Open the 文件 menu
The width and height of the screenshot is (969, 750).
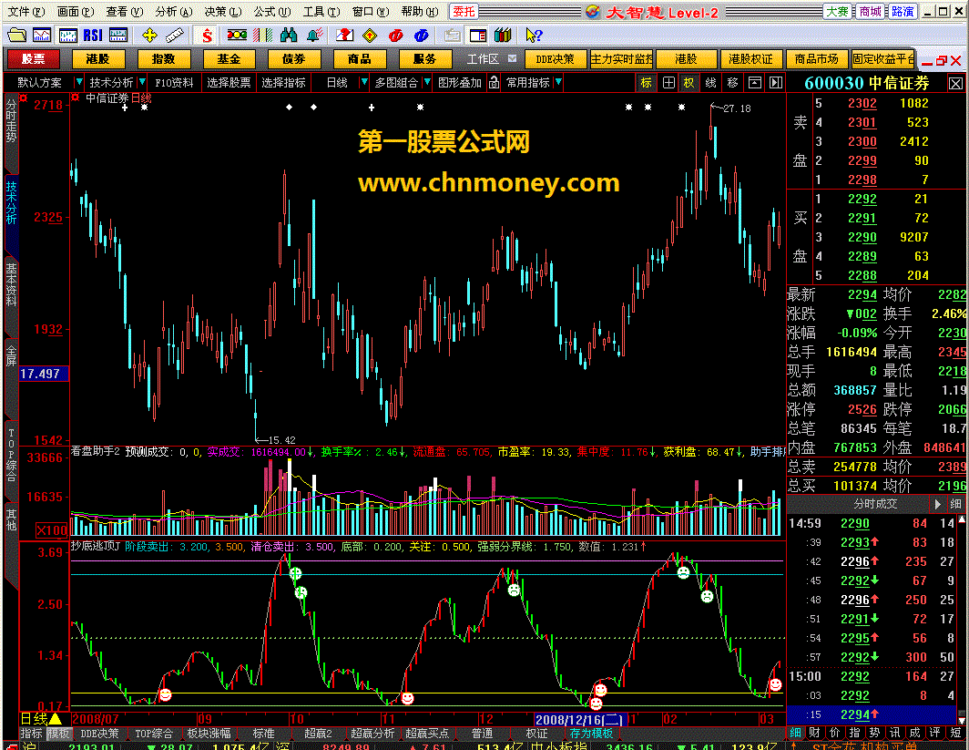tap(25, 12)
